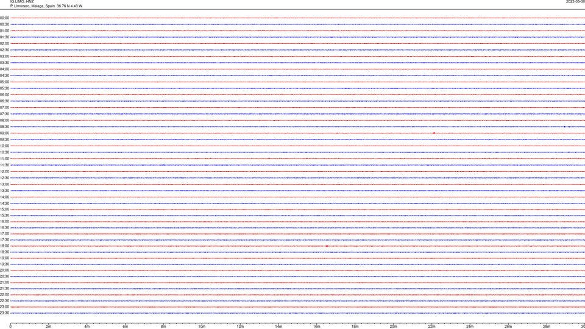Click the '2023-05-30' date label
Image resolution: width=585 pixels, height=329 pixels.
tap(575, 1)
